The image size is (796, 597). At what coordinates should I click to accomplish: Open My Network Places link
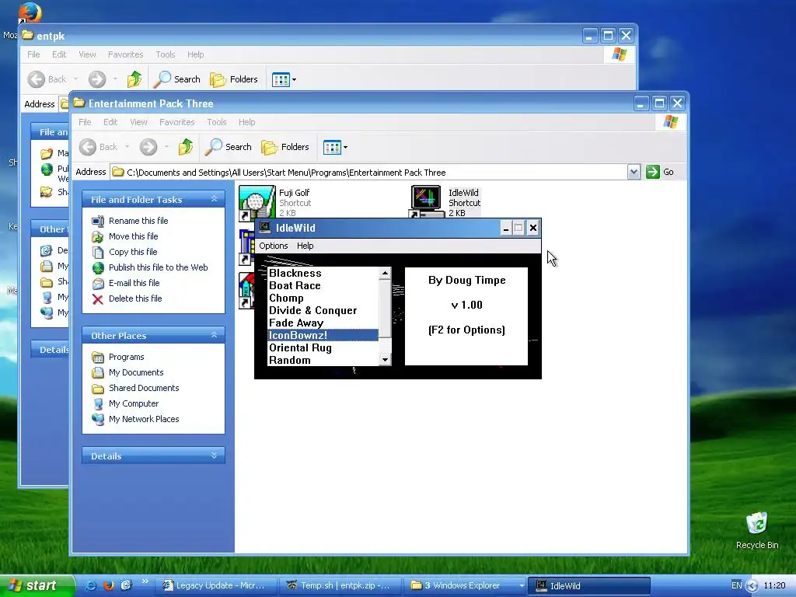pyautogui.click(x=144, y=419)
